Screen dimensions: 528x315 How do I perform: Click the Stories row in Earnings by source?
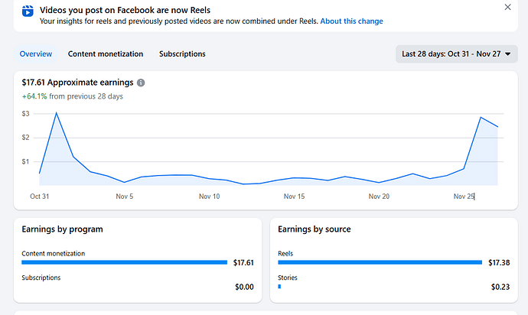pos(288,278)
